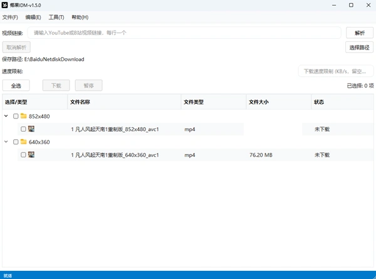376x279 pixels.
Task: Open the 帮助(H) menu
Action: point(80,18)
